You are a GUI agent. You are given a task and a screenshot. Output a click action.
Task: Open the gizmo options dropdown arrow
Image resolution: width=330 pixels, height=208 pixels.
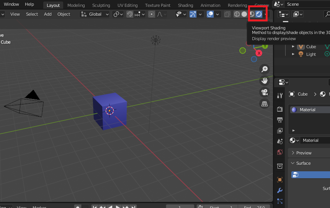tap(200, 14)
